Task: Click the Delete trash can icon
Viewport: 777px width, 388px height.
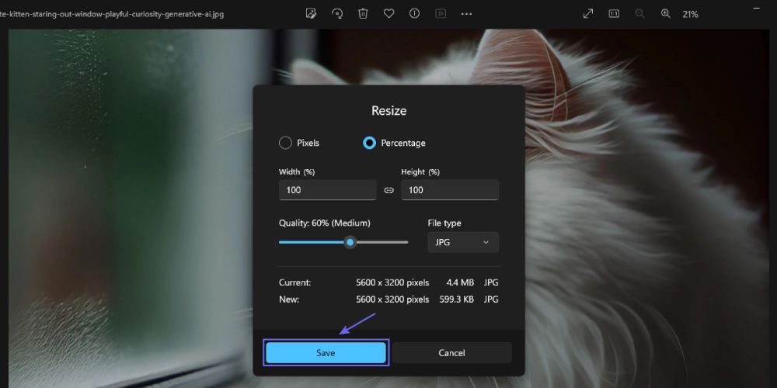Action: (363, 13)
